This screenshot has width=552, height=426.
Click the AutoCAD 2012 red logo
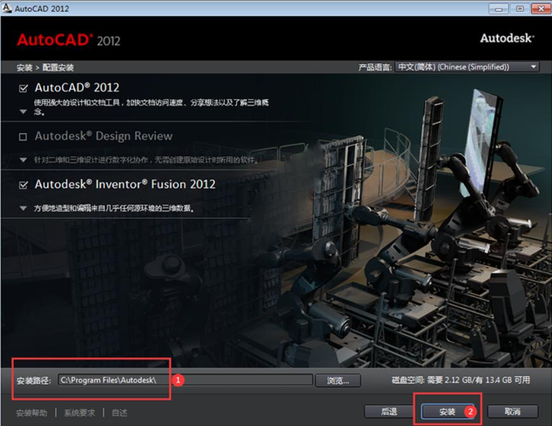(69, 41)
